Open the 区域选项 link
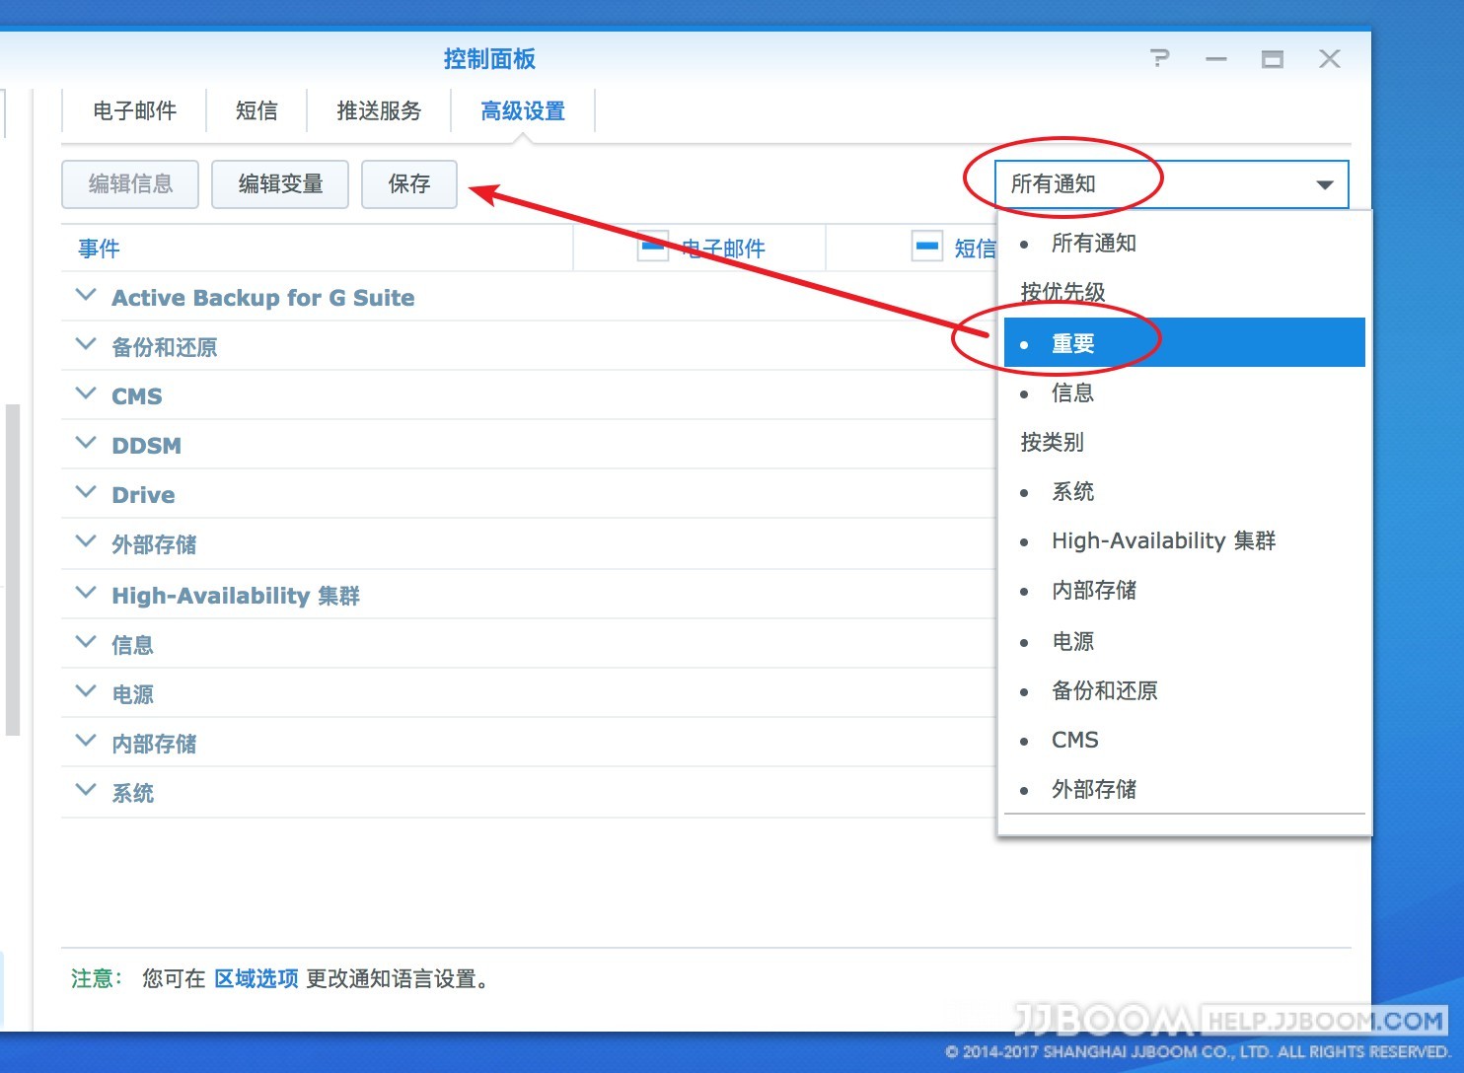 (x=256, y=978)
